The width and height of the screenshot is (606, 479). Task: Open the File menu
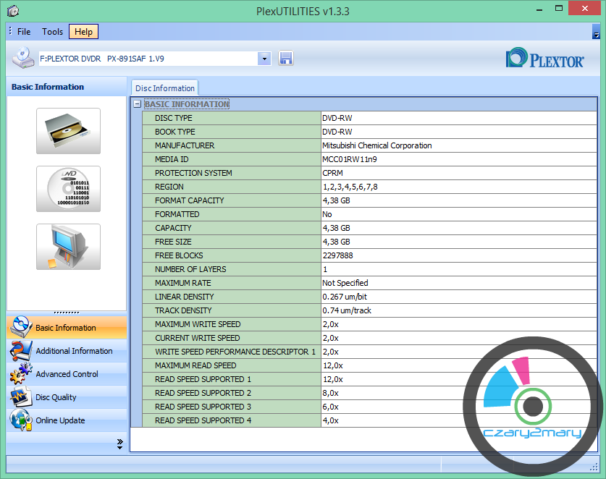[24, 32]
